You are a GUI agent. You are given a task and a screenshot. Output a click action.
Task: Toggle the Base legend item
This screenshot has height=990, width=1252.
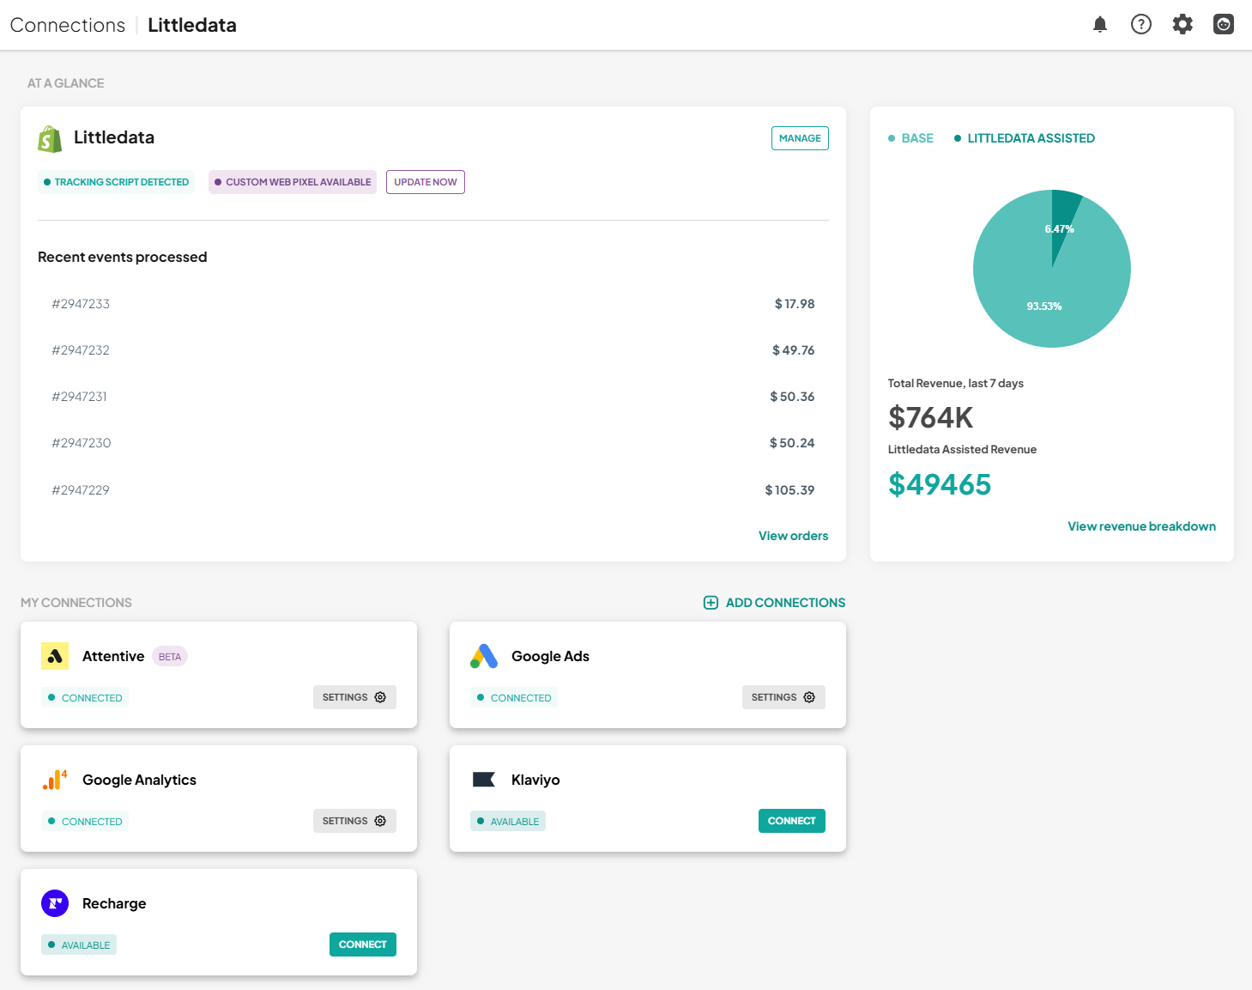click(x=911, y=138)
